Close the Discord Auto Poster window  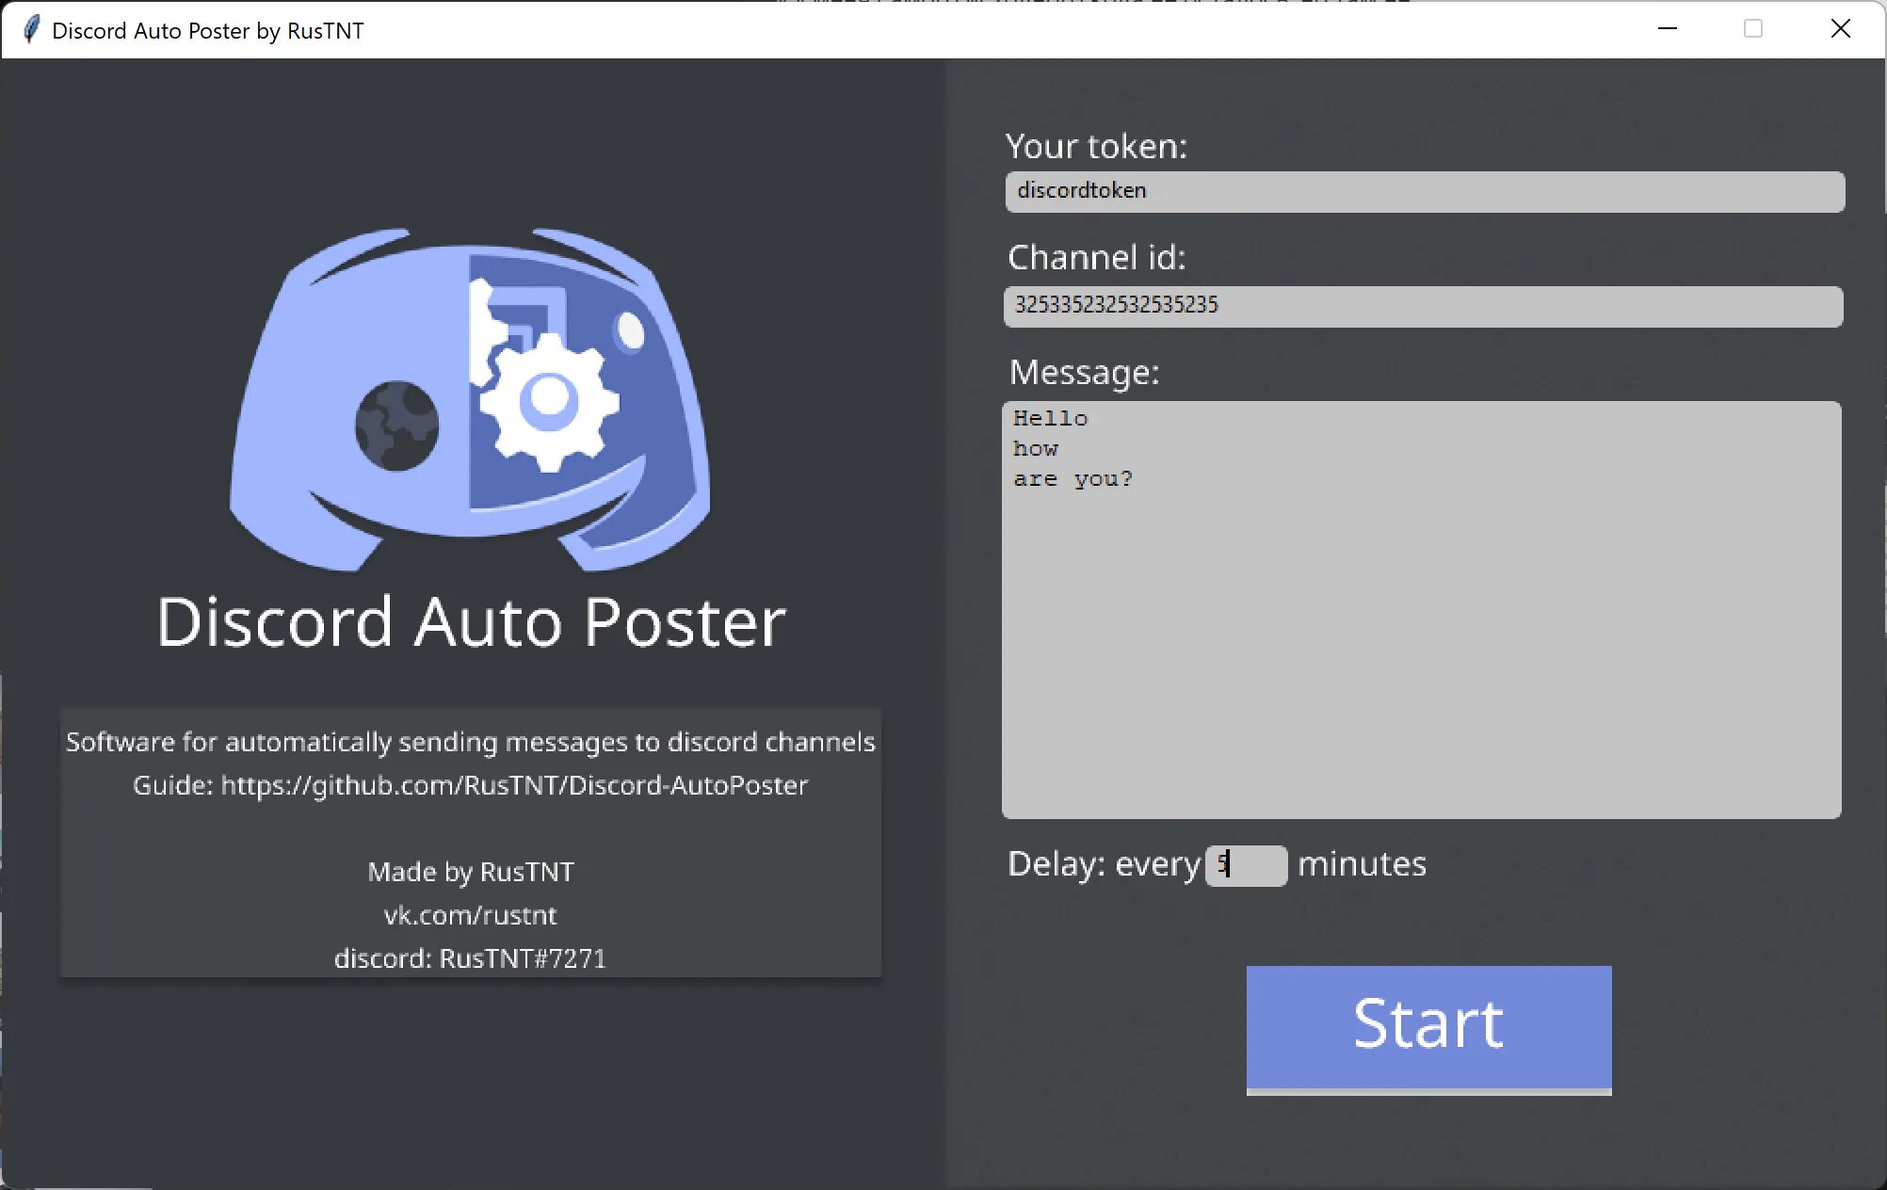[x=1840, y=29]
